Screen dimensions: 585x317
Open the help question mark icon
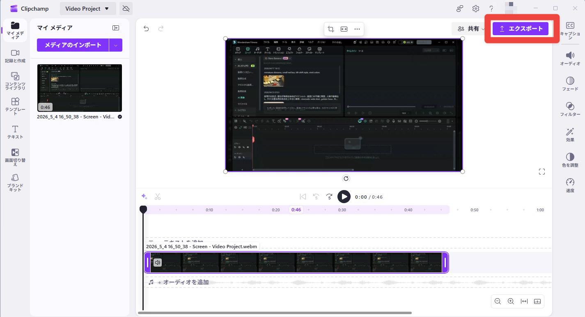click(x=491, y=9)
